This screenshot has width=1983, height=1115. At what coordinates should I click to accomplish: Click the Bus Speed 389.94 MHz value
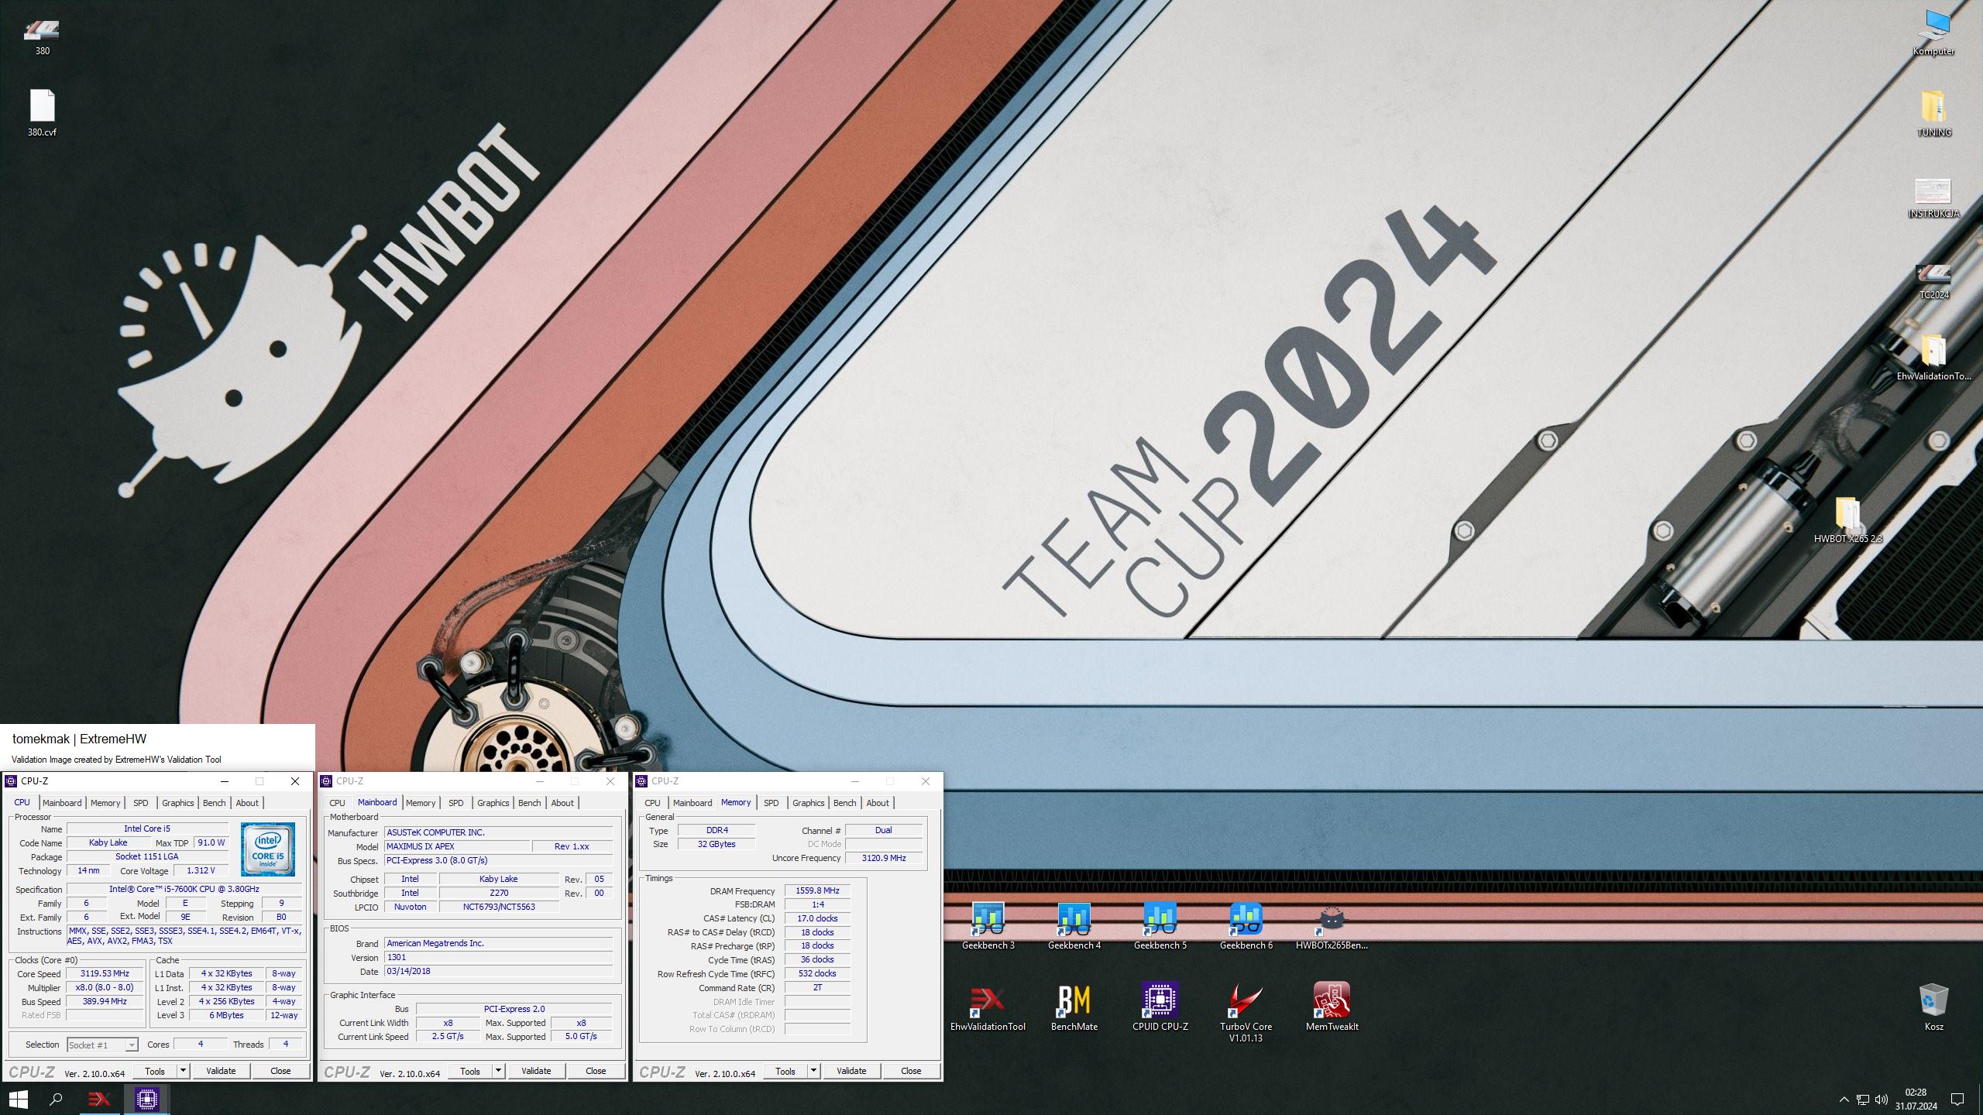pyautogui.click(x=105, y=1002)
